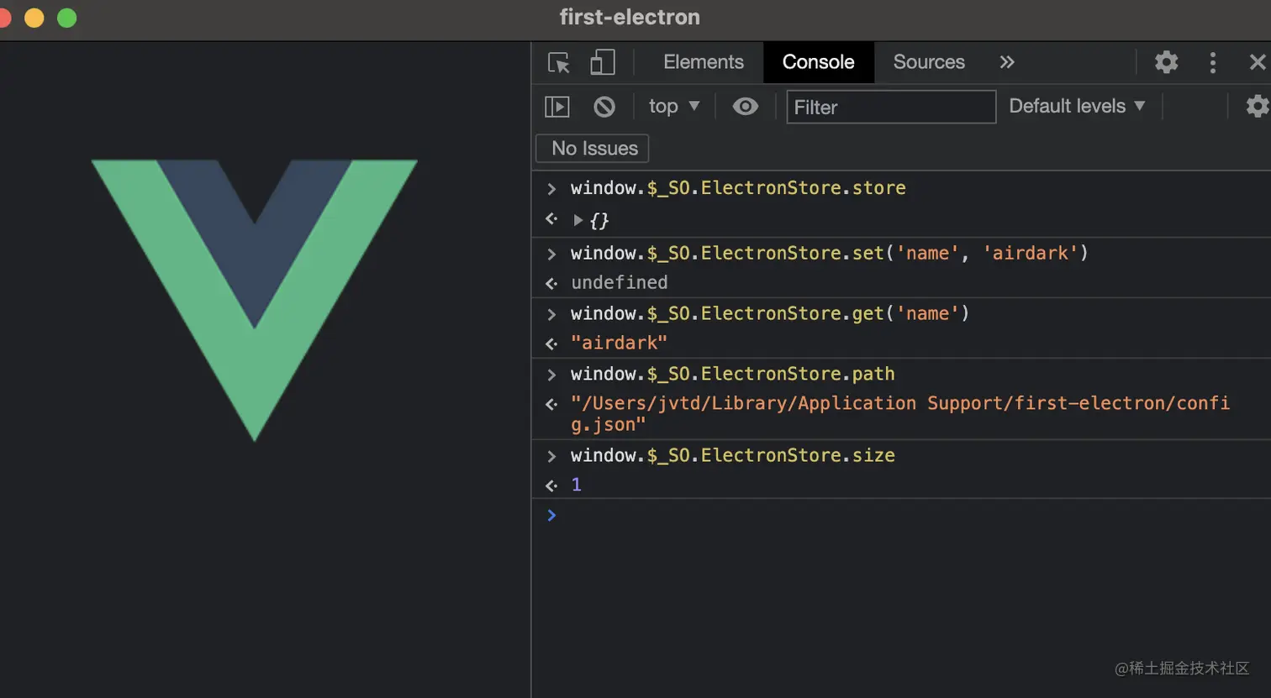Click the yellow minimize window button
This screenshot has width=1271, height=698.
[34, 18]
